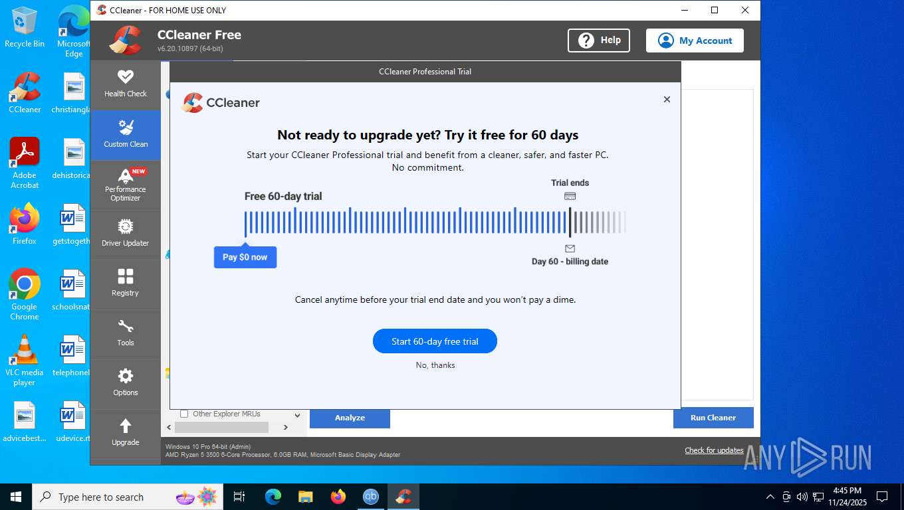This screenshot has height=510, width=904.
Task: Open the Driver Updater section
Action: 125,234
